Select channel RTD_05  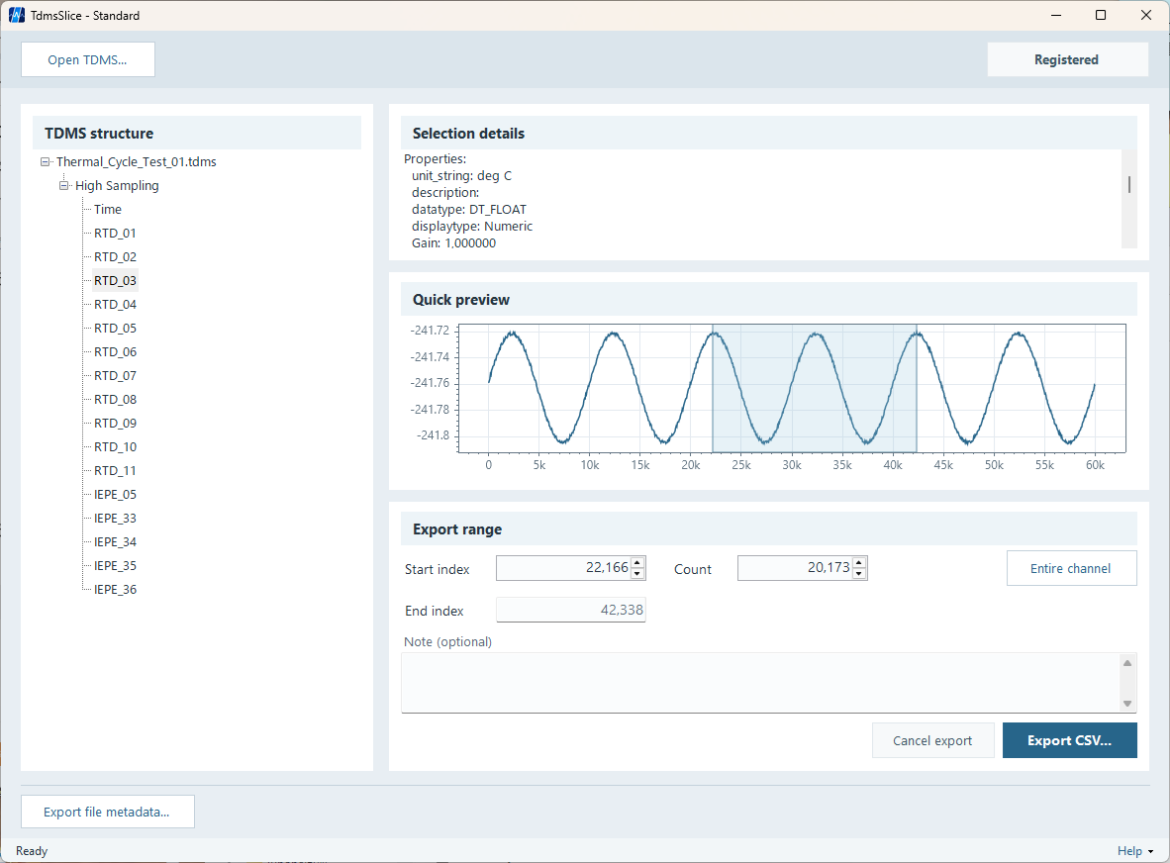pos(115,329)
